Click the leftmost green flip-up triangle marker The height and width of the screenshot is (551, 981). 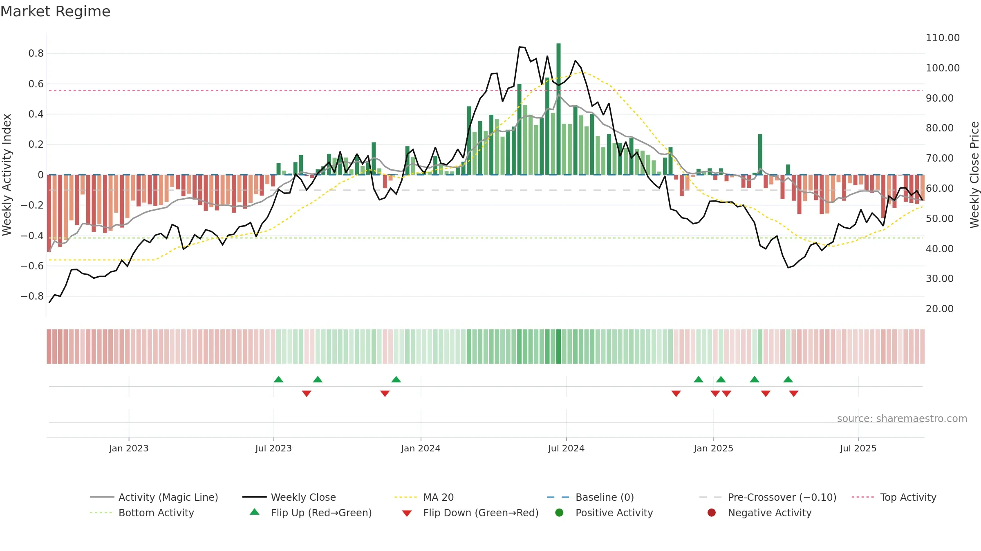[278, 379]
